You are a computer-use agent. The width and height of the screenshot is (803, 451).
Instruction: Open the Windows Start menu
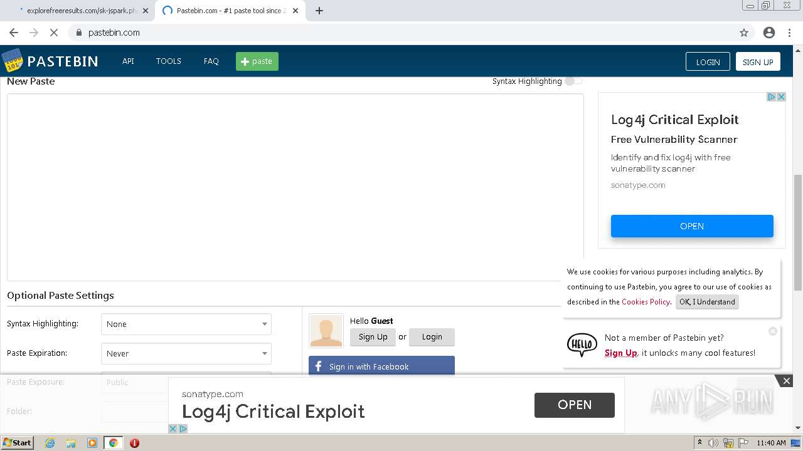(x=18, y=443)
